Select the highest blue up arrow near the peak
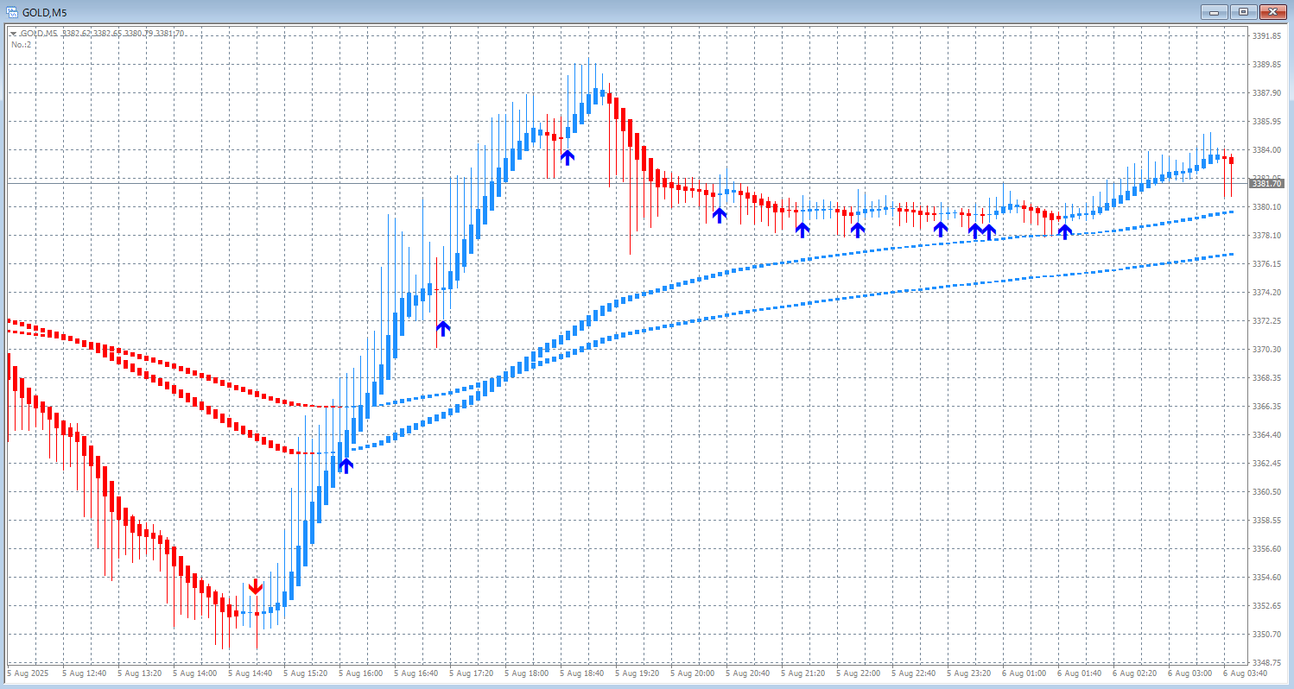The height and width of the screenshot is (689, 1294). (567, 156)
